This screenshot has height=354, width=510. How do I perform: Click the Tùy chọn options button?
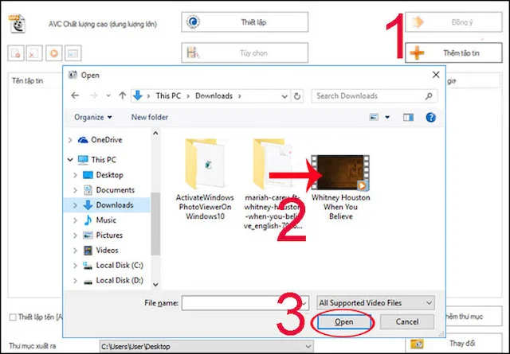[245, 53]
